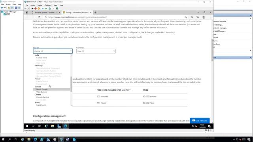Viewport: 253px width, 142px height.
Task: Open a new browser tab
Action: coord(95,12)
